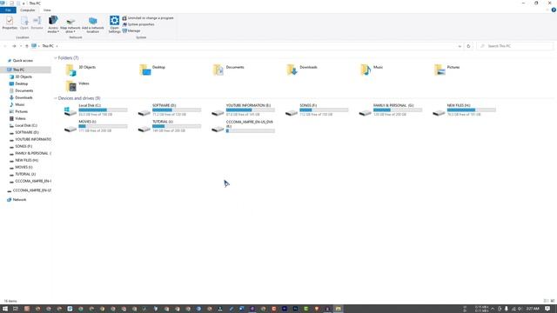Image resolution: width=557 pixels, height=313 pixels.
Task: Open Downloads in navigation pane
Action: tap(23, 97)
